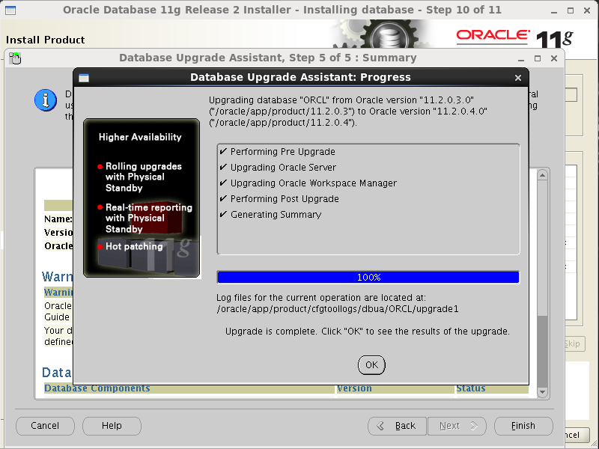Click the log path ending in upgrade1
The height and width of the screenshot is (449, 599).
[x=338, y=309]
